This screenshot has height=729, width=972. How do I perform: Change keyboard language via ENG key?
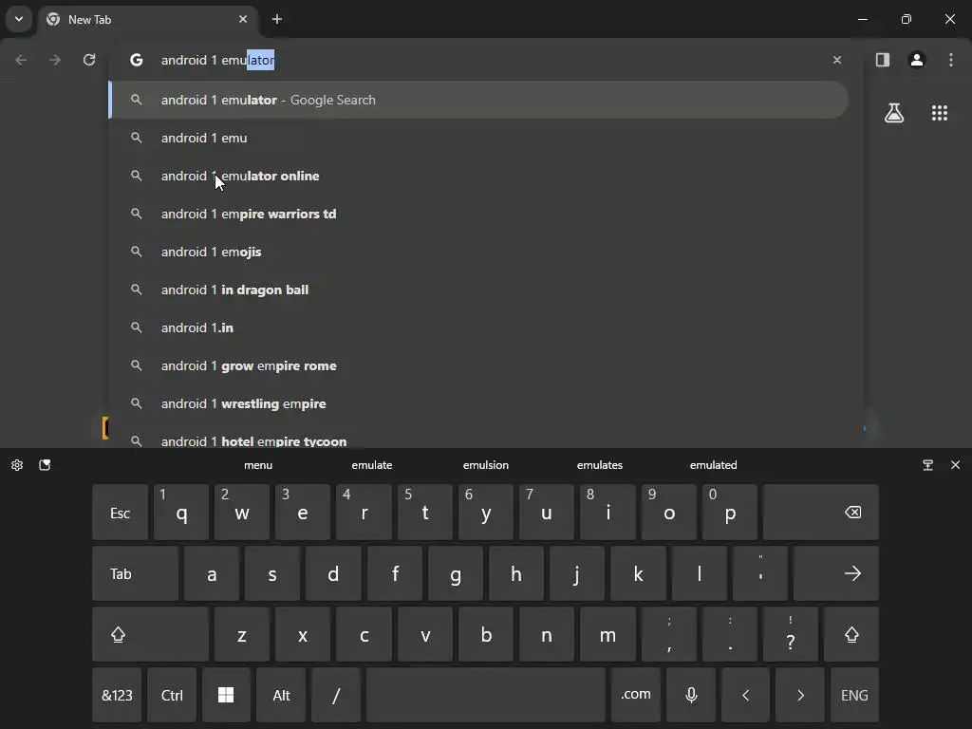(x=854, y=695)
